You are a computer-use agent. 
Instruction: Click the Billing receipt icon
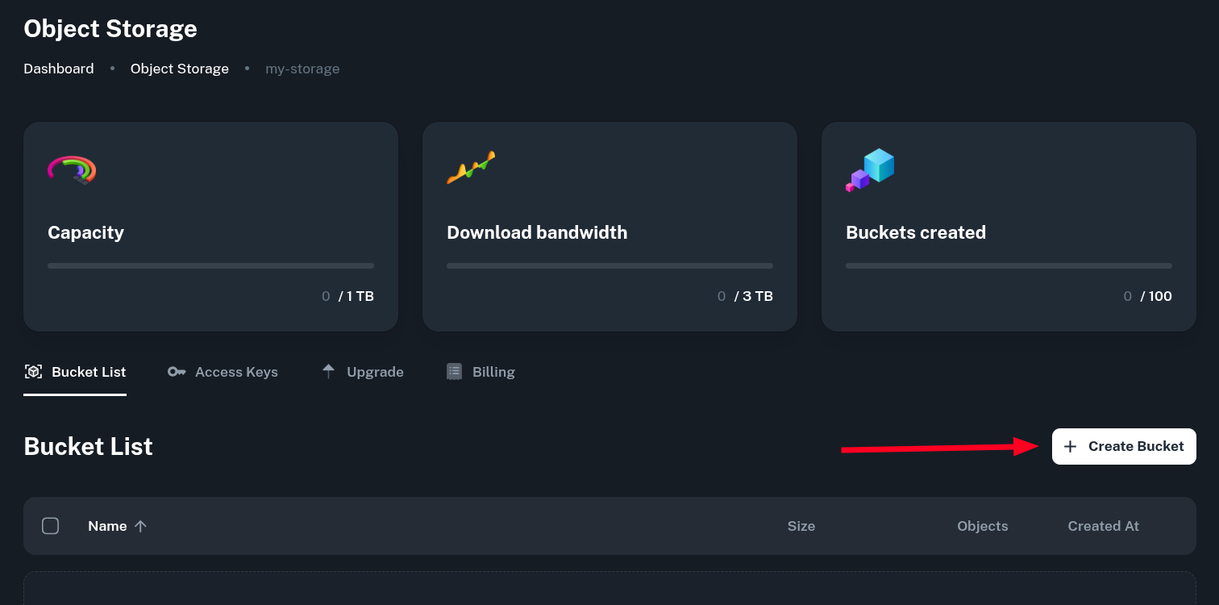(455, 372)
